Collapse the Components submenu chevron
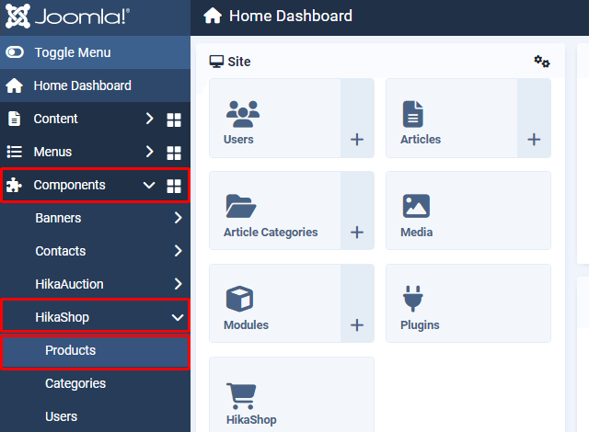The image size is (589, 432). pos(149,185)
